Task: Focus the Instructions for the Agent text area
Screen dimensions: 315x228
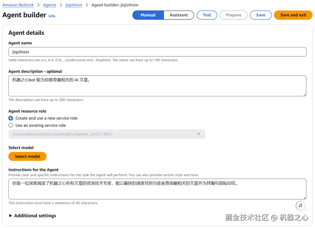Action: (157, 189)
